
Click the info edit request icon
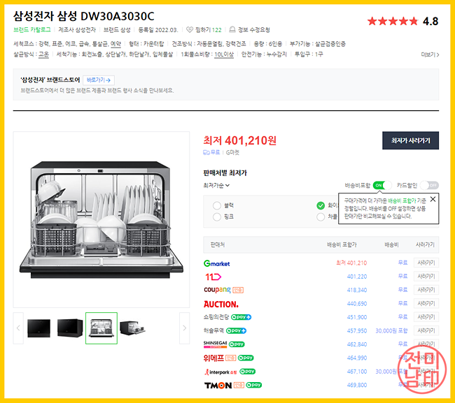(232, 29)
